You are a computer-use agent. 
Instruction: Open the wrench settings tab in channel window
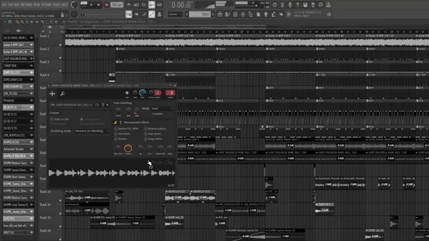point(62,94)
